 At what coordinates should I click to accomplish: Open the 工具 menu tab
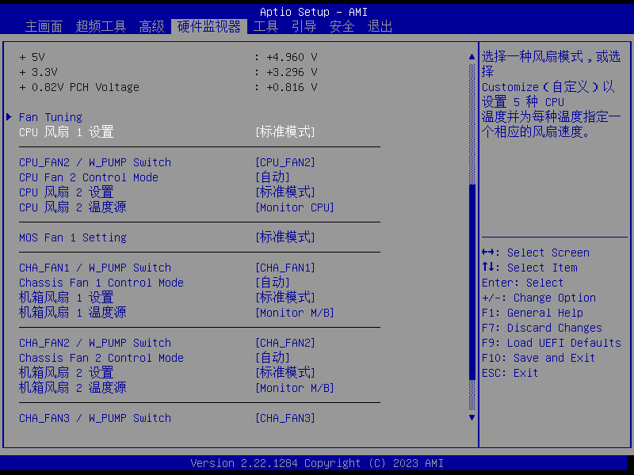265,26
